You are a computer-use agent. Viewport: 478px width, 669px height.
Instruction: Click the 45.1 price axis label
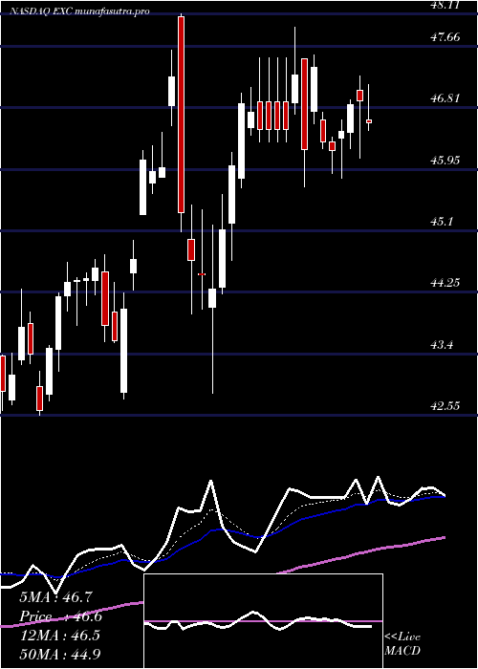[x=442, y=222]
